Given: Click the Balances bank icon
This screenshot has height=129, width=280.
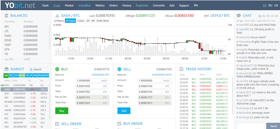Looking at the screenshot, I should (7, 15).
